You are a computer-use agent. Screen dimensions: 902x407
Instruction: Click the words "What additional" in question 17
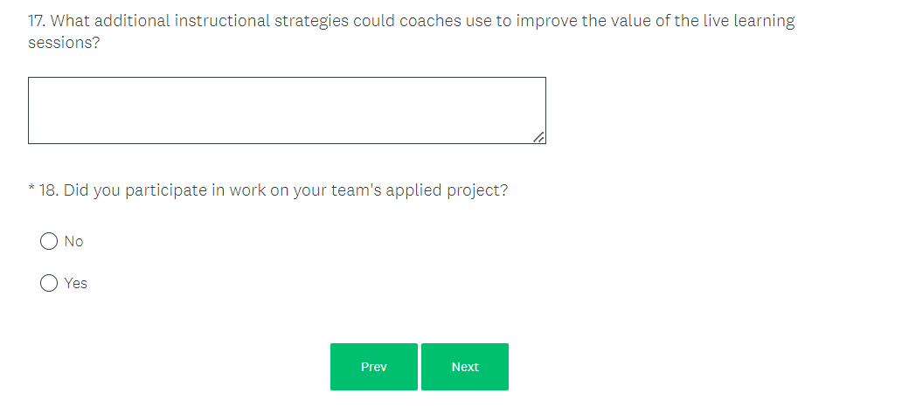pos(110,21)
